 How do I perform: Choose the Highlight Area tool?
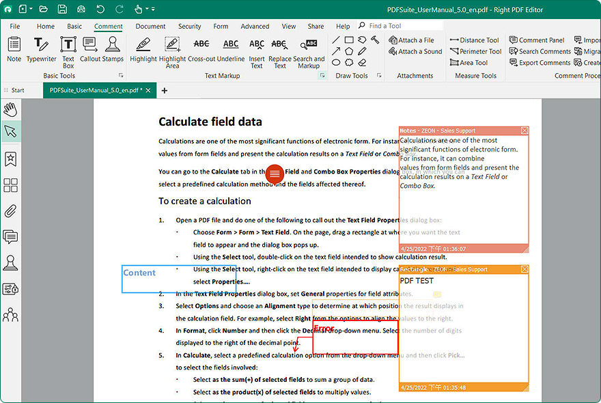172,52
